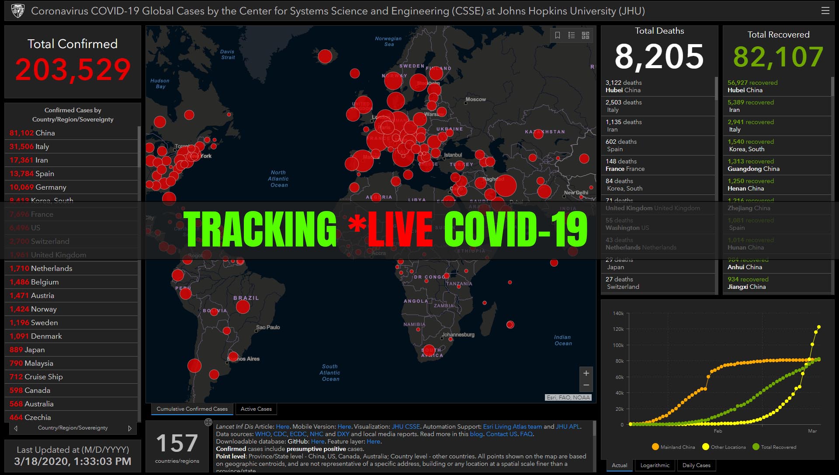Select 1,540 recovered Korea, South row
This screenshot has height=475, width=839.
point(777,146)
